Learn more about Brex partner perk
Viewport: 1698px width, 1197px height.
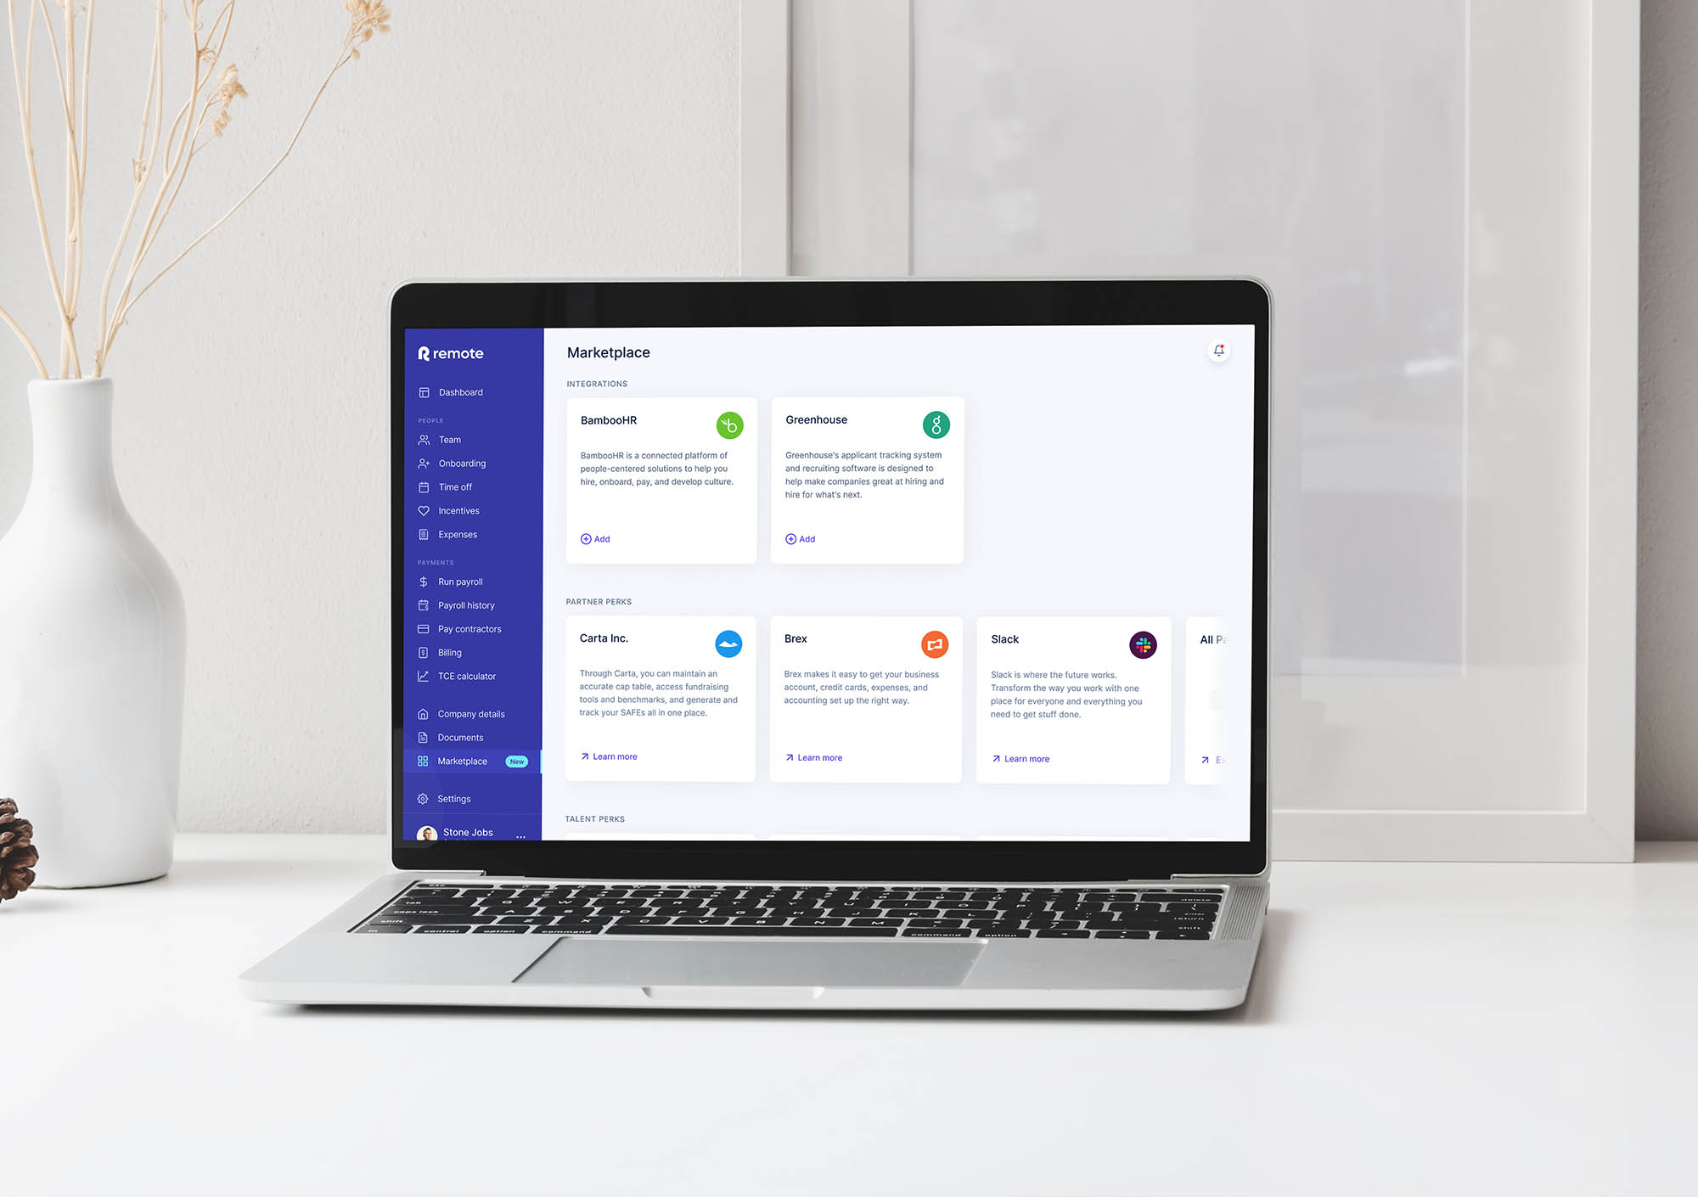tap(815, 756)
